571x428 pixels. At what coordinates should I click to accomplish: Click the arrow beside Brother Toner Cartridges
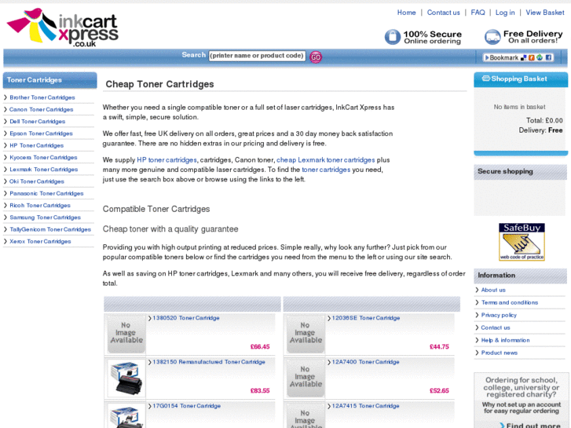point(5,97)
